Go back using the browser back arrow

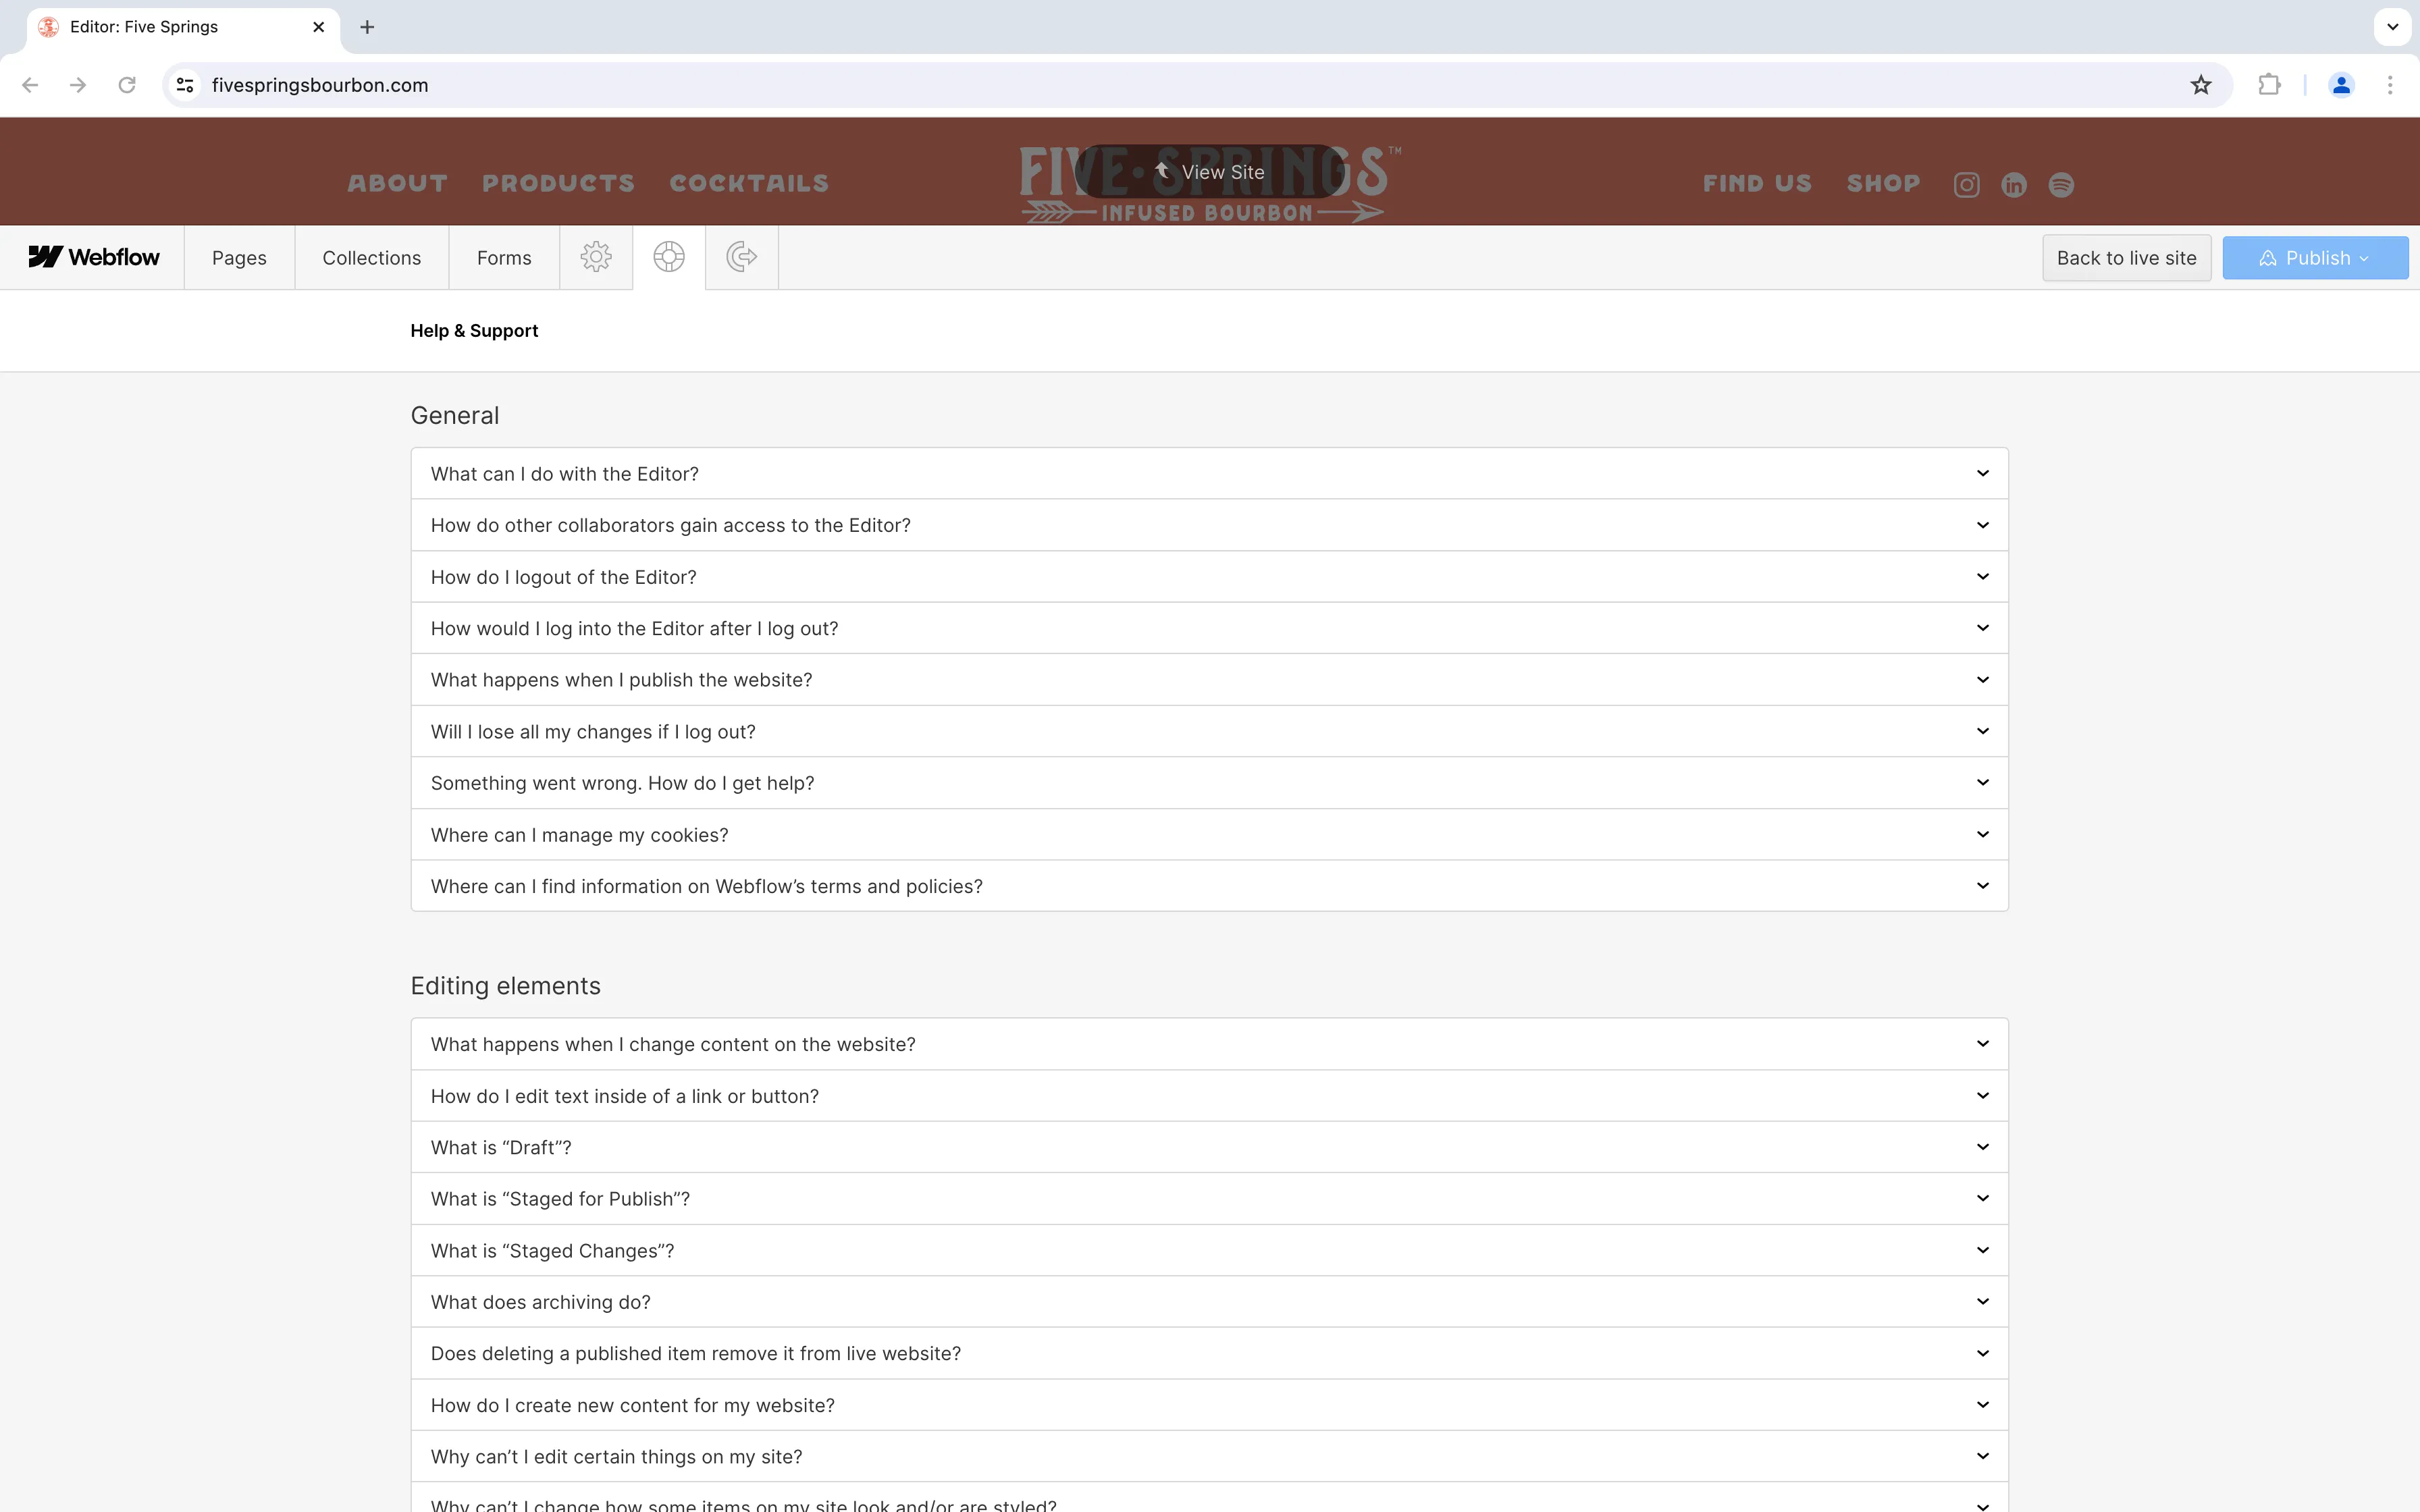29,85
